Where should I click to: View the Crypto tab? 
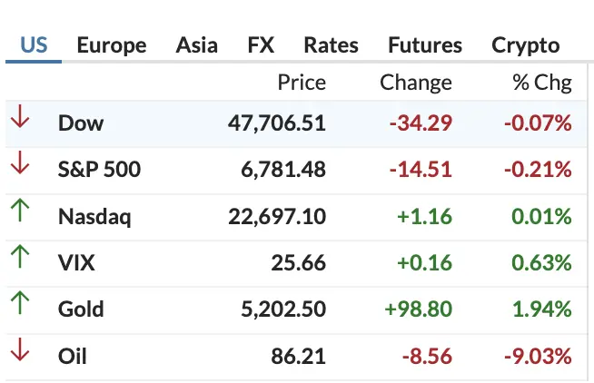[525, 45]
